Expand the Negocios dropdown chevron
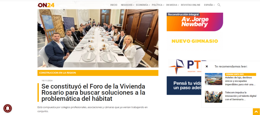 point(134,5)
